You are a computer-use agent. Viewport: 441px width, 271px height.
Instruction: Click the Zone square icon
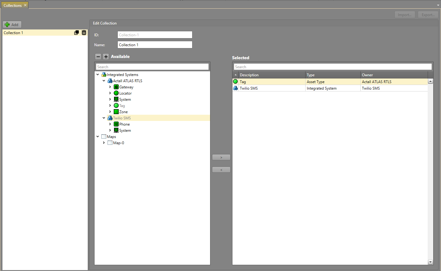coord(116,112)
